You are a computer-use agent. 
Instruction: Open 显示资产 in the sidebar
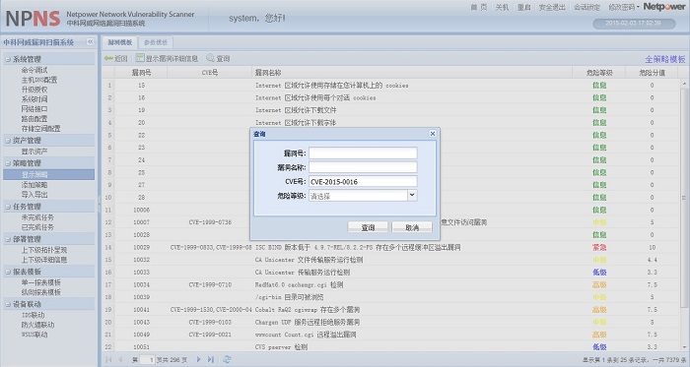[x=34, y=152]
